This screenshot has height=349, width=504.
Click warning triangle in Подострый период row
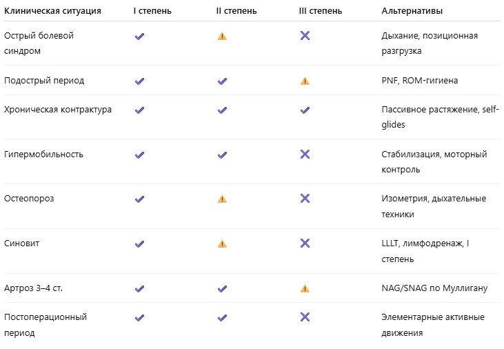pyautogui.click(x=305, y=81)
